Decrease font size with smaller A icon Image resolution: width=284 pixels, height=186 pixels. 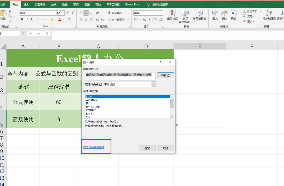pyautogui.click(x=72, y=13)
